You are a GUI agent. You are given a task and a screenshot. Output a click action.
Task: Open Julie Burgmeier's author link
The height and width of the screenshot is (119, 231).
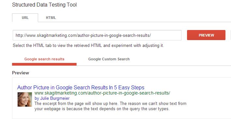click(x=55, y=98)
